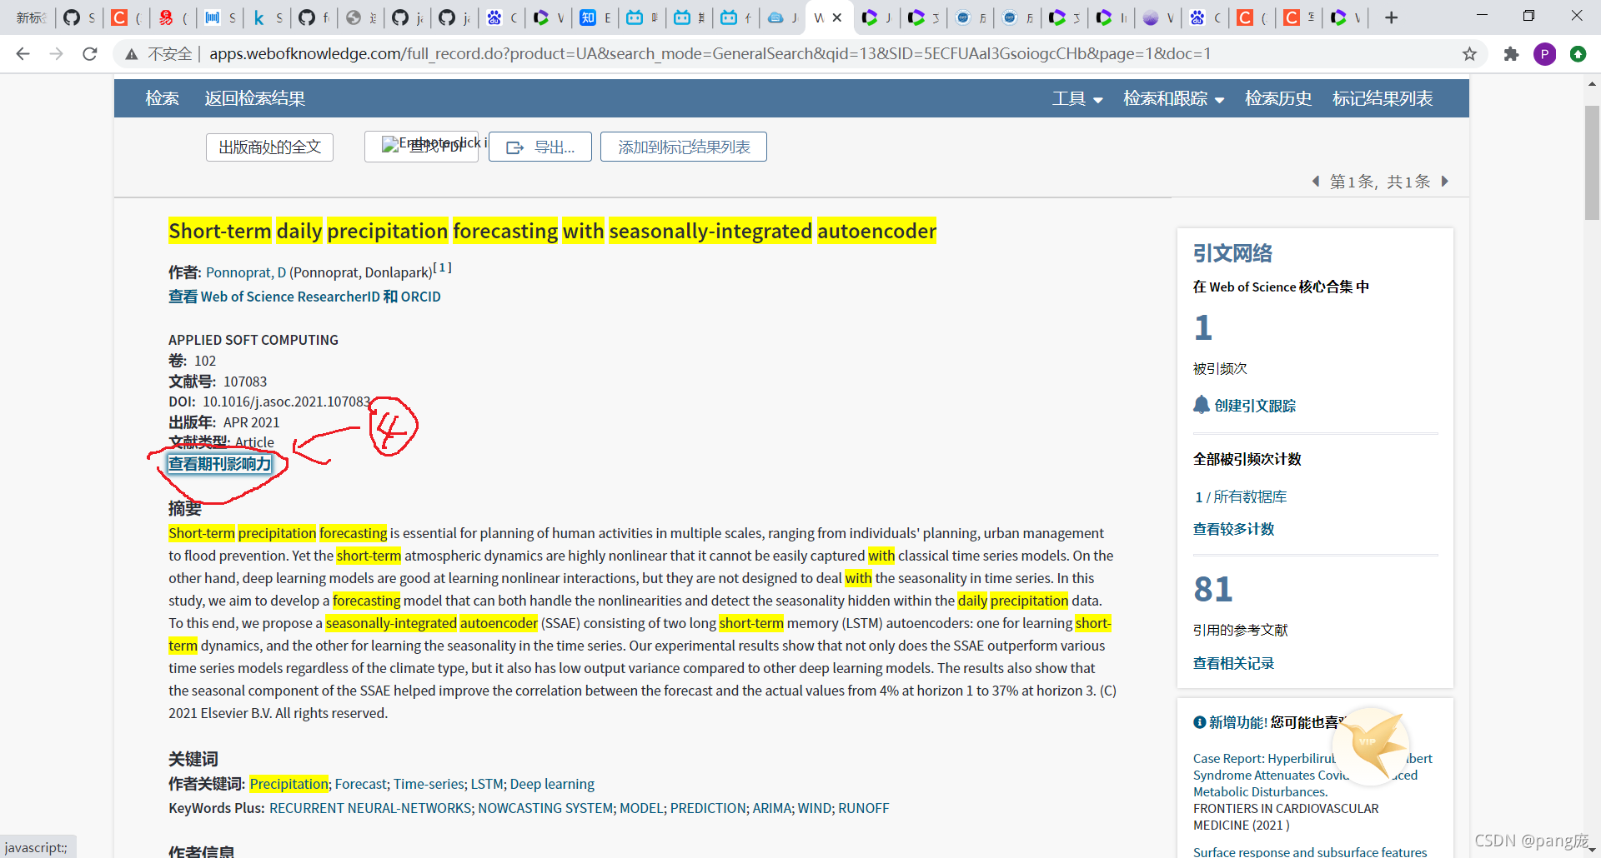
Task: Click the 创建引文跟踪 link
Action: (1255, 406)
